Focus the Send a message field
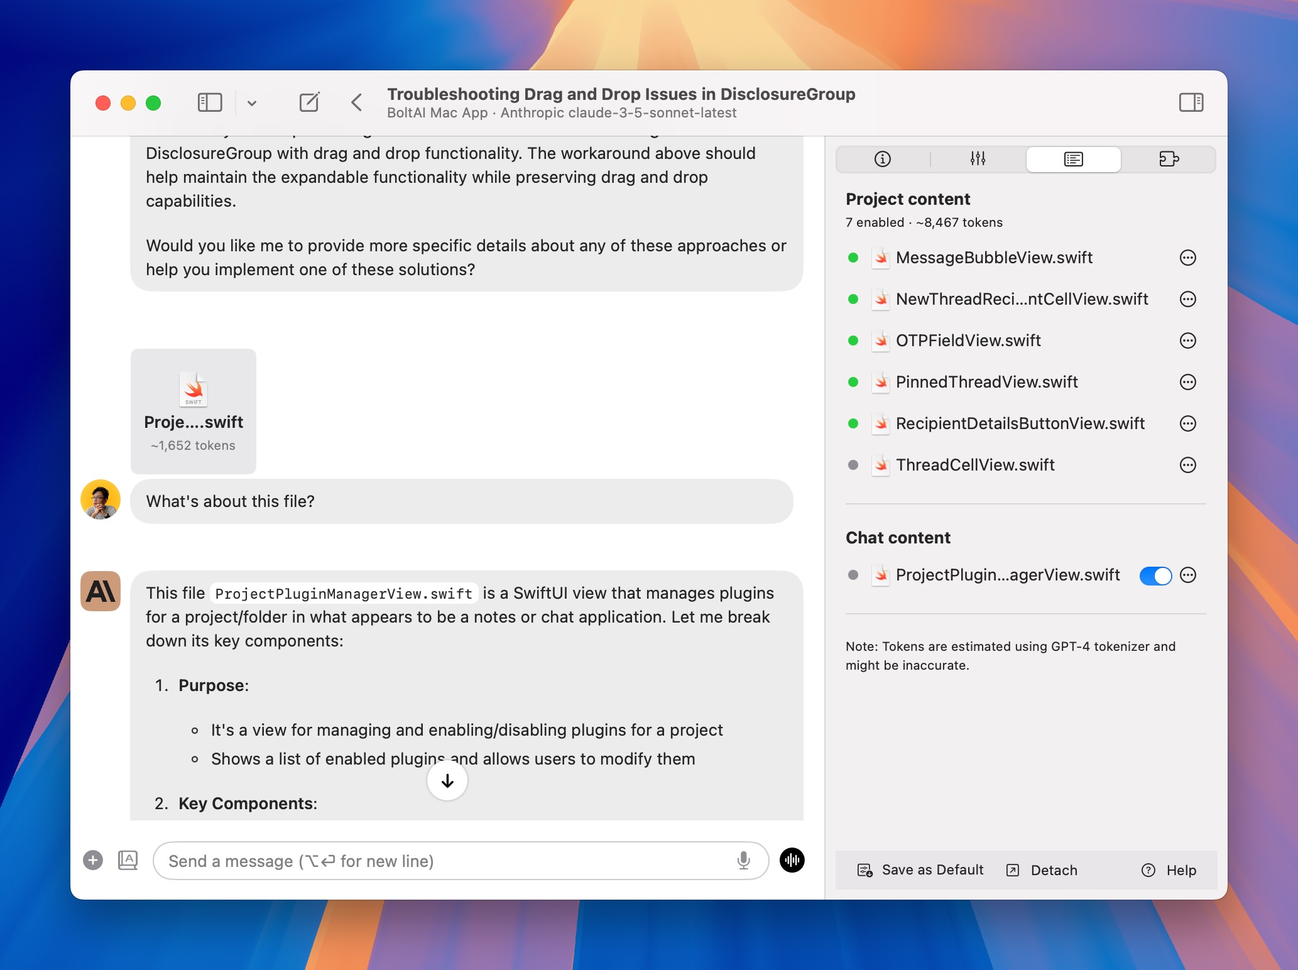This screenshot has height=970, width=1298. pos(440,861)
